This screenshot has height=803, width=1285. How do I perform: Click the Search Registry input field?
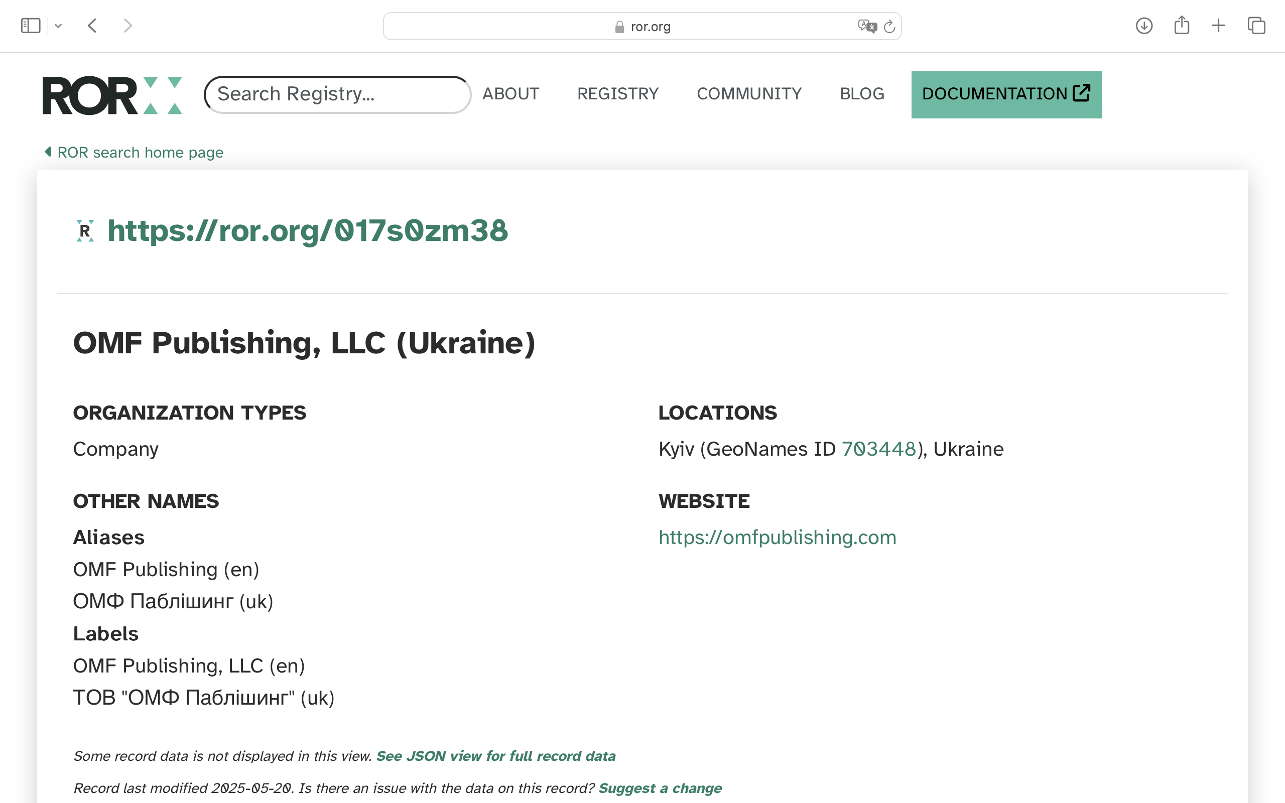coord(337,94)
